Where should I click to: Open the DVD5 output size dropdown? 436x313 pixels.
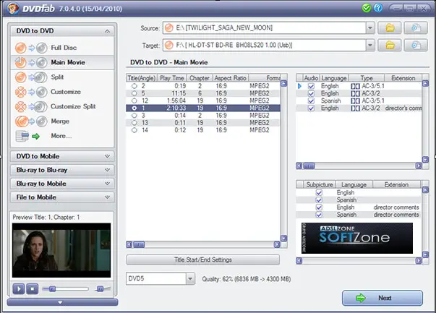point(190,278)
